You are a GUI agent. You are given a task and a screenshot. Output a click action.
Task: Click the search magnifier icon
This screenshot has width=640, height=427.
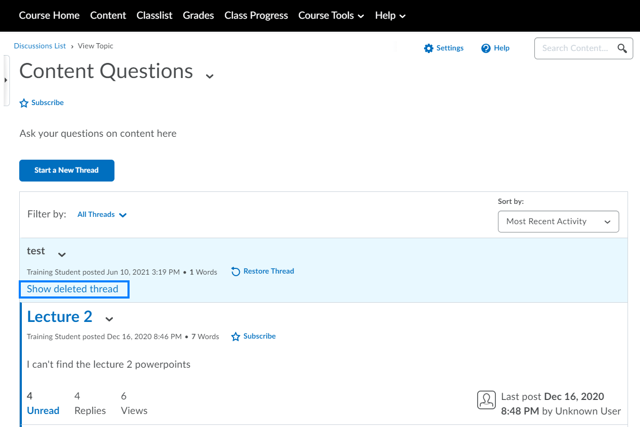(x=622, y=48)
